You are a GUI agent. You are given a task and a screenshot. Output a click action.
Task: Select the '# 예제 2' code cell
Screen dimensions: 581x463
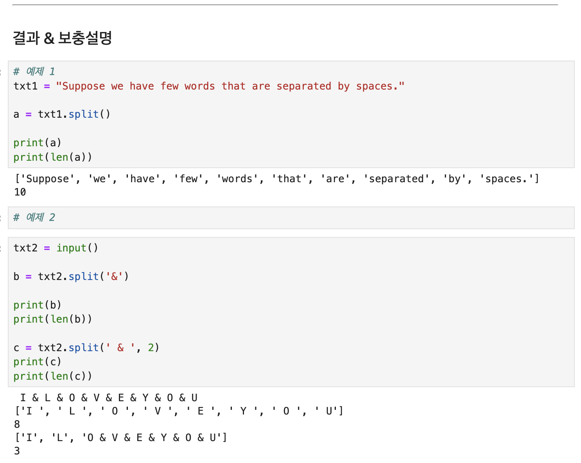click(291, 218)
